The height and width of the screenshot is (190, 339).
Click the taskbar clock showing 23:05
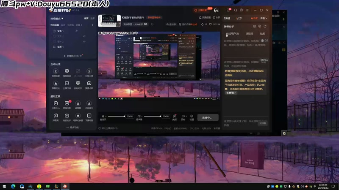point(323,186)
